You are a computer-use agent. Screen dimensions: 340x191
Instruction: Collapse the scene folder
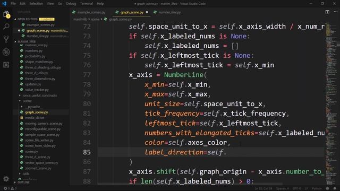27,101
